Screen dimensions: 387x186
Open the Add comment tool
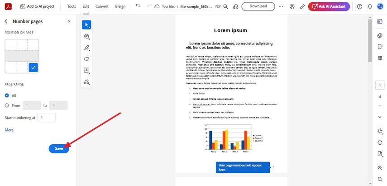[86, 36]
